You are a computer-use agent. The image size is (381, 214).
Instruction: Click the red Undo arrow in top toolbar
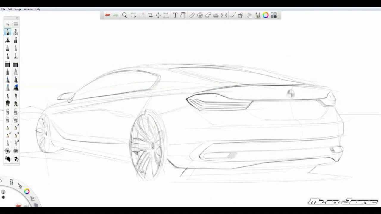point(107,15)
